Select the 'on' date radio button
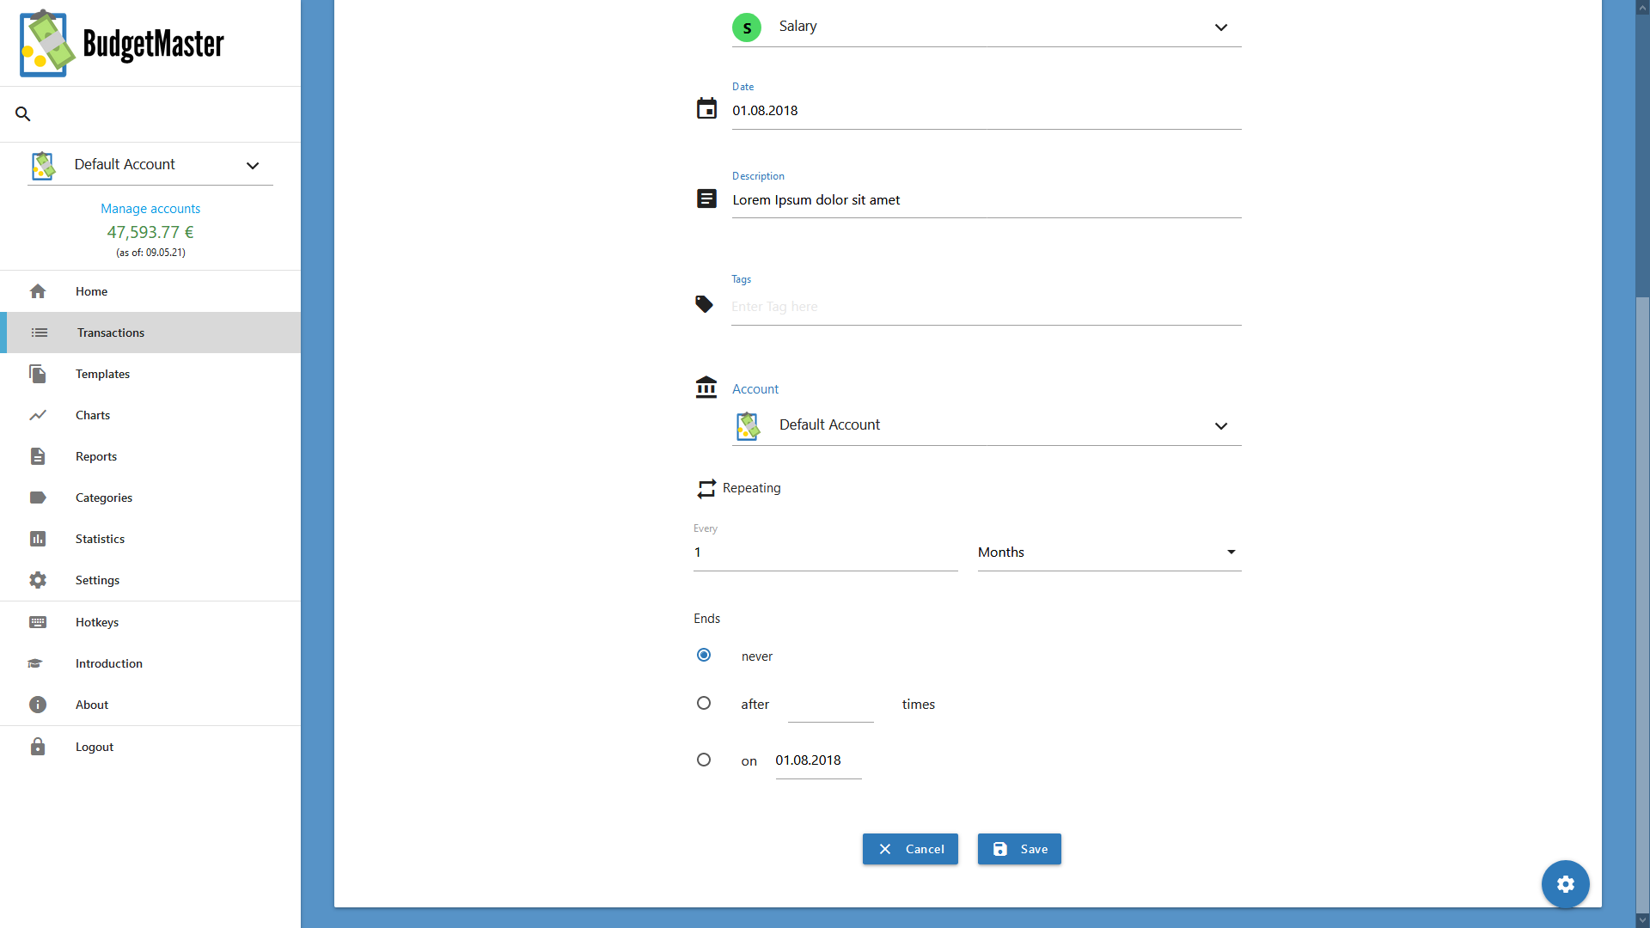This screenshot has width=1650, height=928. coord(704,760)
